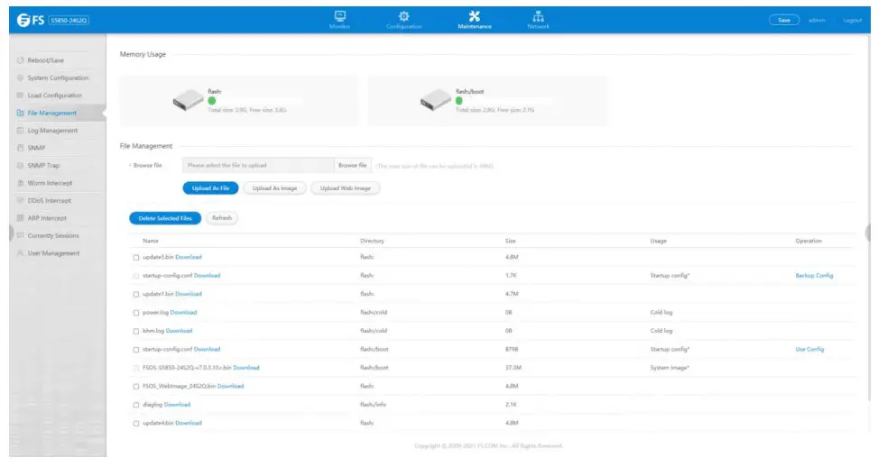878x466 pixels.
Task: Click the Save button in header
Action: 784,20
